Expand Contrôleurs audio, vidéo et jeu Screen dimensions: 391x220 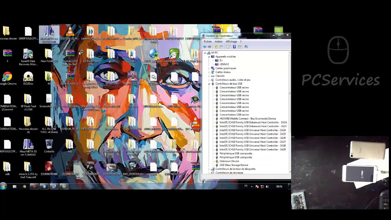coord(209,80)
